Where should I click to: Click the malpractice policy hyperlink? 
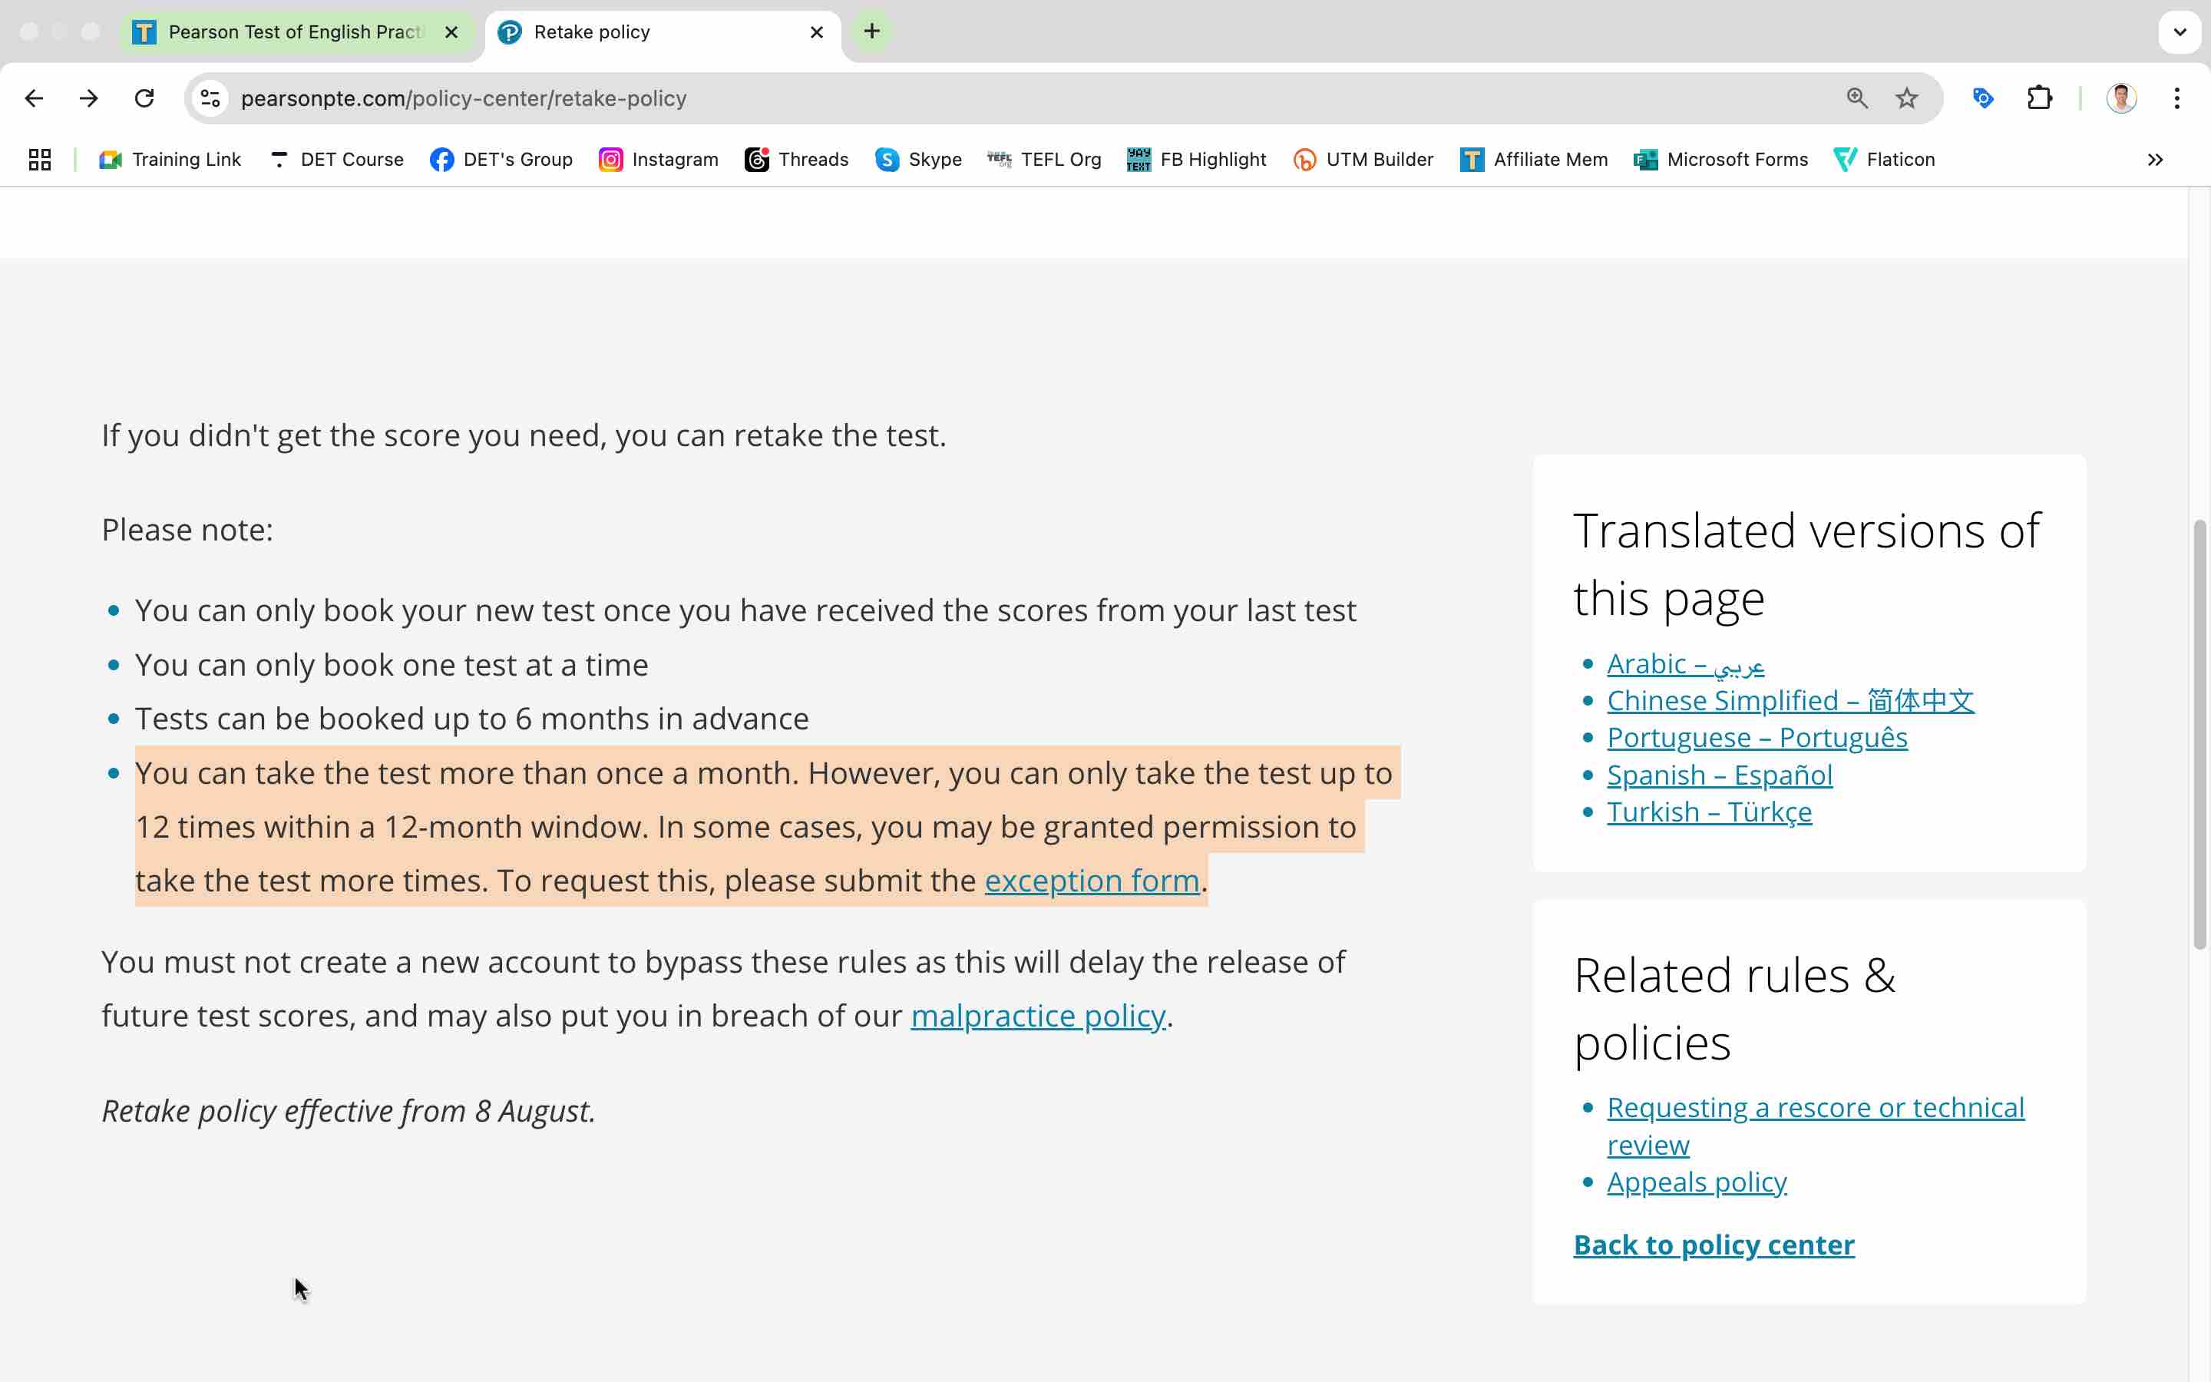tap(1036, 1014)
